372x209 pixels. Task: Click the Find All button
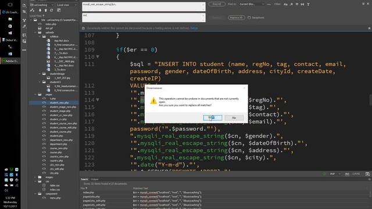point(217,4)
